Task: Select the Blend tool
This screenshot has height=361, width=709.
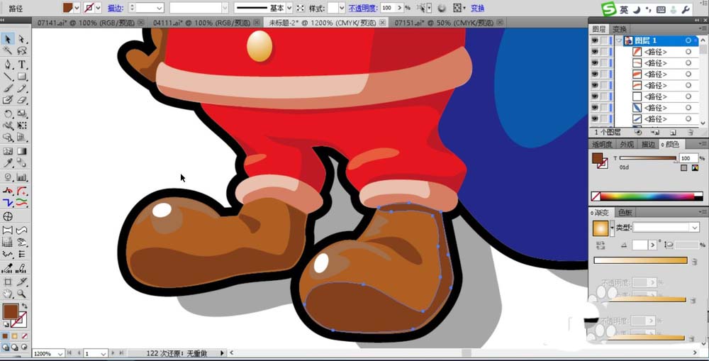Action: click(21, 163)
